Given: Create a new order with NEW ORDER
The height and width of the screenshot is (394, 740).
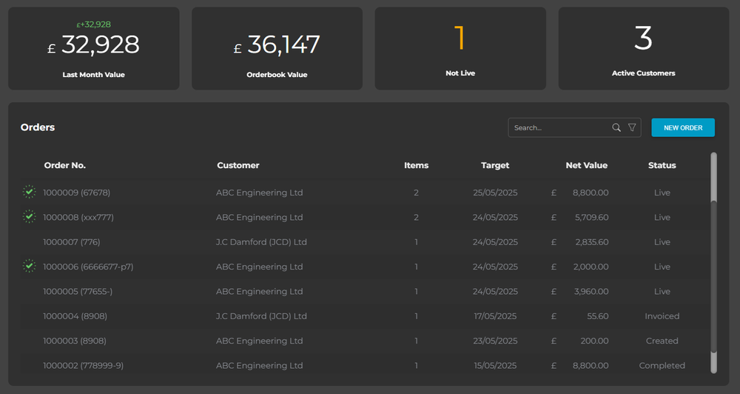Looking at the screenshot, I should click(x=683, y=127).
